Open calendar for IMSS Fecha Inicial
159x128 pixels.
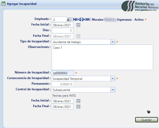tap(78, 101)
